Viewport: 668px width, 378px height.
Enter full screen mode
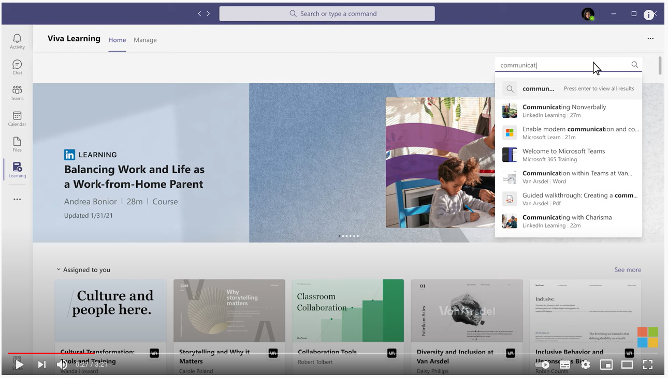[x=648, y=365]
